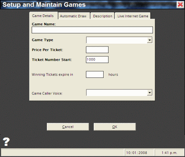Click into the Game Name field
Image resolution: width=185 pixels, height=157 pixels.
click(x=92, y=30)
